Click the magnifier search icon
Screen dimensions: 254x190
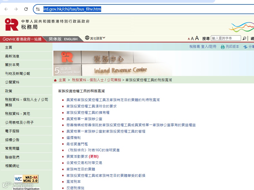pyautogui.click(x=244, y=38)
